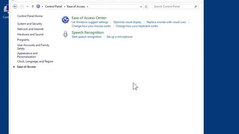
Task: Open Hardware and Sound category
Action: click(30, 34)
